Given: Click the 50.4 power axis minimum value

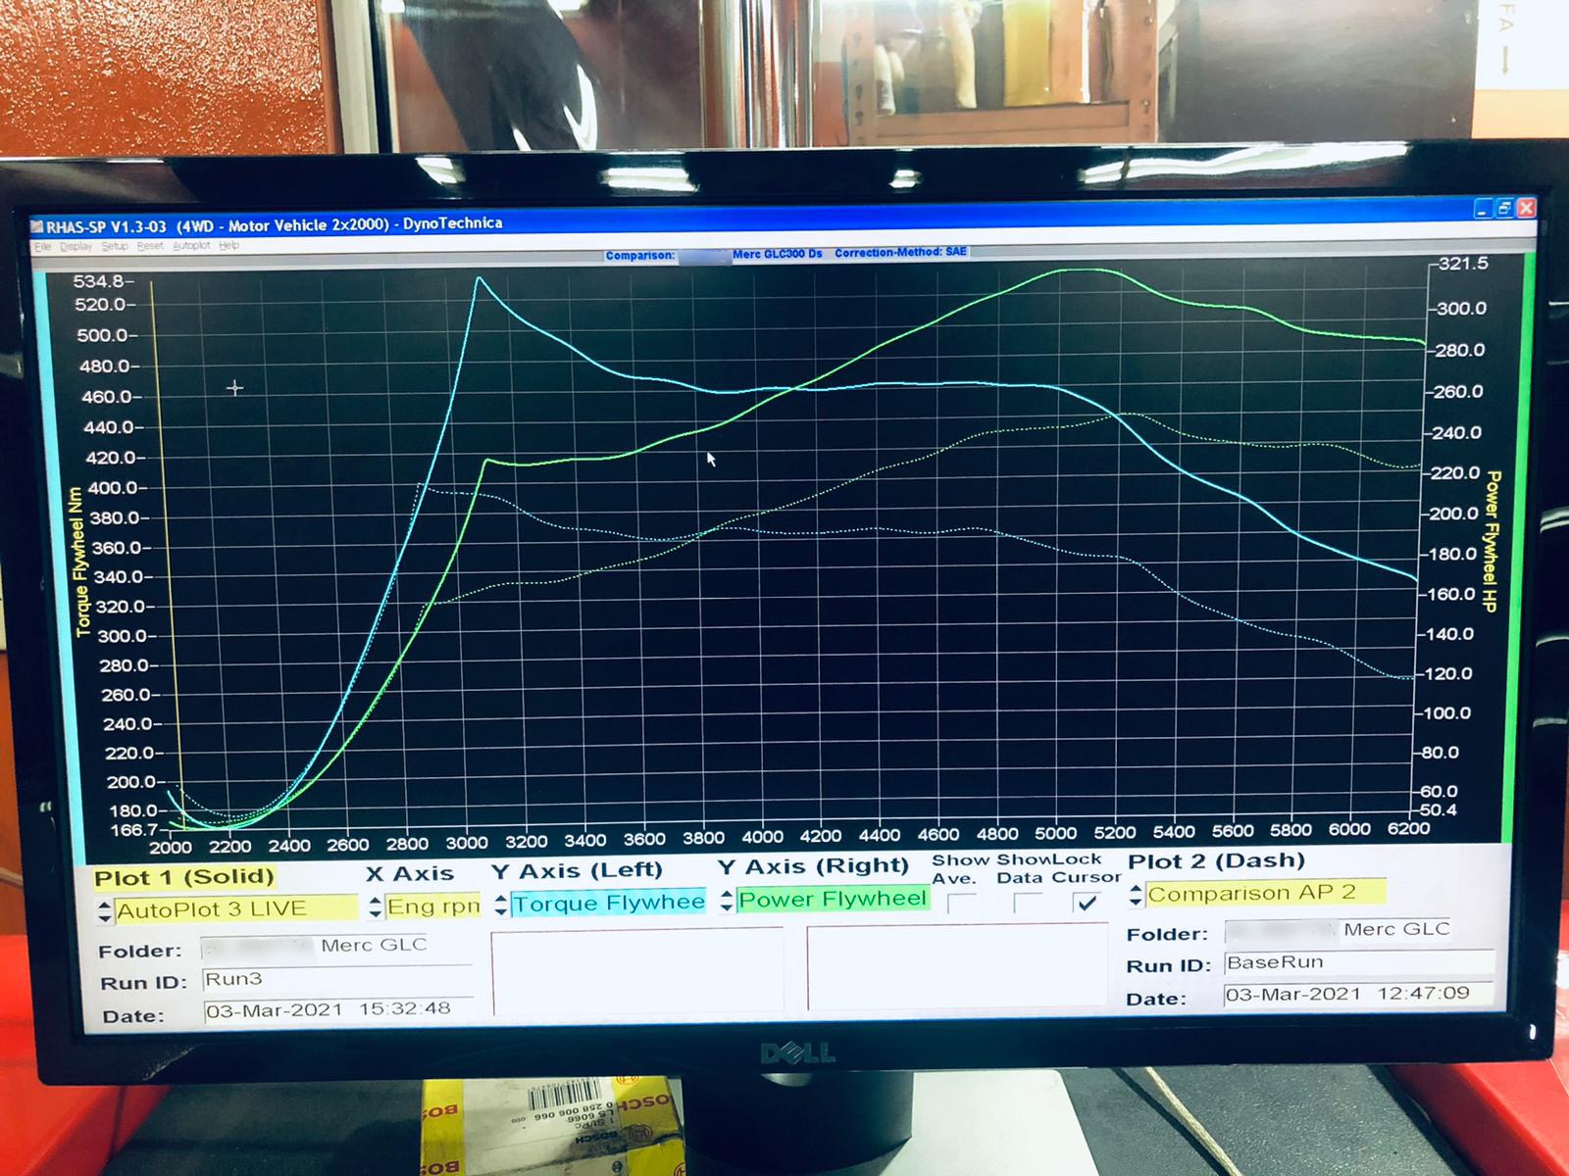Looking at the screenshot, I should tap(1439, 810).
